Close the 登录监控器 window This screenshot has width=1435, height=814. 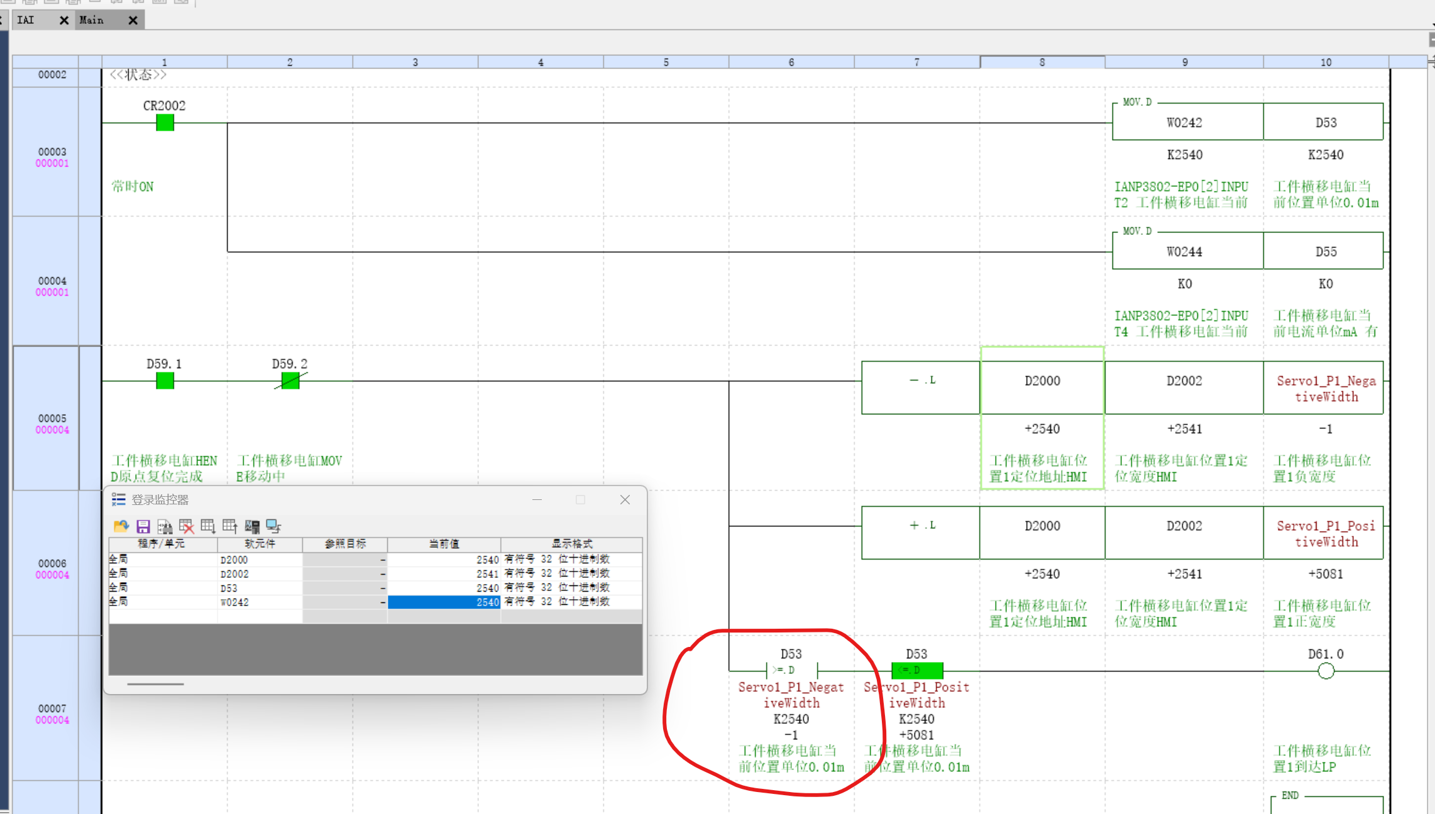[625, 500]
